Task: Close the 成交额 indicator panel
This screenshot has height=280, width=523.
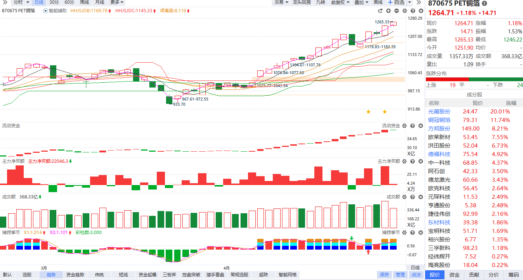Action: click(x=420, y=197)
